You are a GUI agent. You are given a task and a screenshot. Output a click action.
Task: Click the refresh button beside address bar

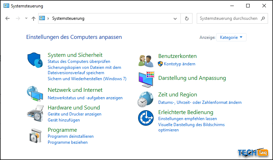tap(186, 18)
